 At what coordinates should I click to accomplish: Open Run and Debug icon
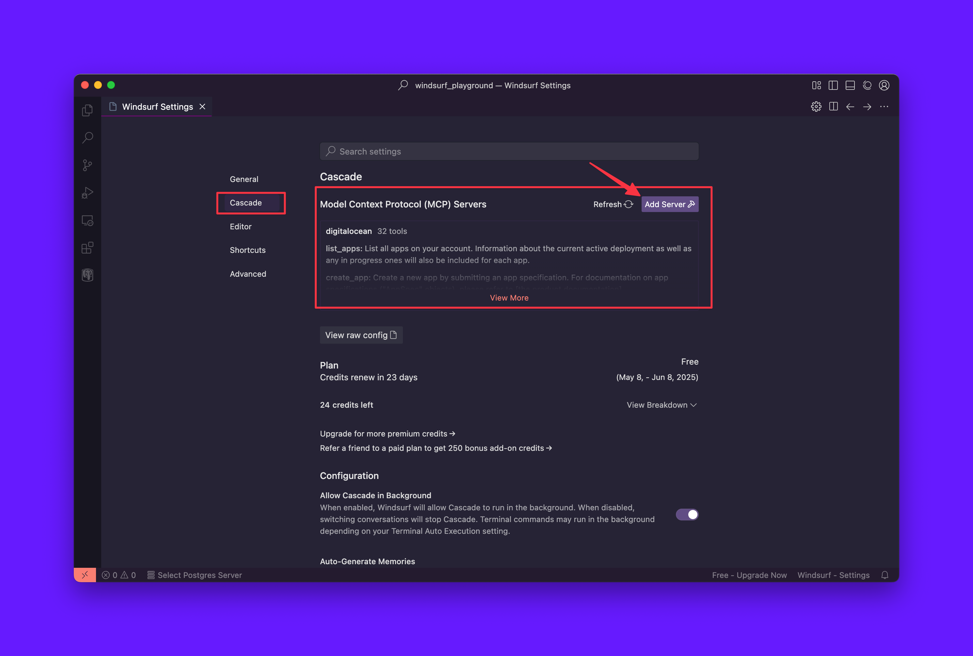[88, 193]
